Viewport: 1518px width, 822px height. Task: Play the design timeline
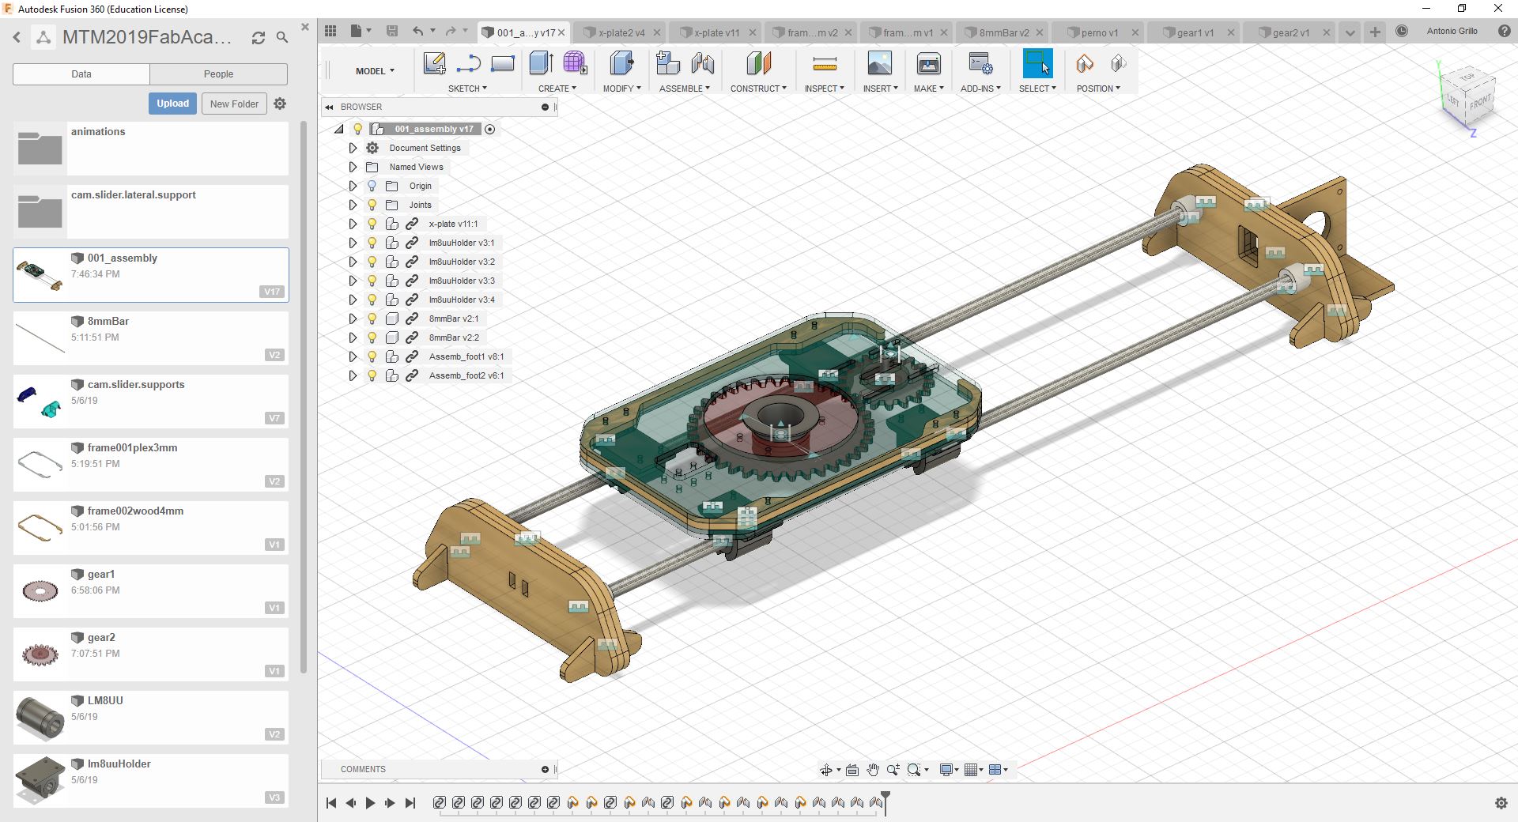pyautogui.click(x=370, y=803)
